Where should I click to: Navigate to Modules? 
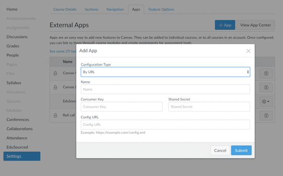click(14, 110)
